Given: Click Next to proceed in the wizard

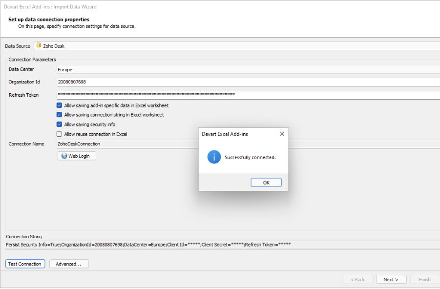Looking at the screenshot, I should [391, 279].
